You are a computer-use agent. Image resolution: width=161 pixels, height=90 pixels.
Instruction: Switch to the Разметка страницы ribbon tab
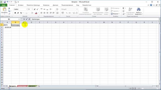(33, 5)
